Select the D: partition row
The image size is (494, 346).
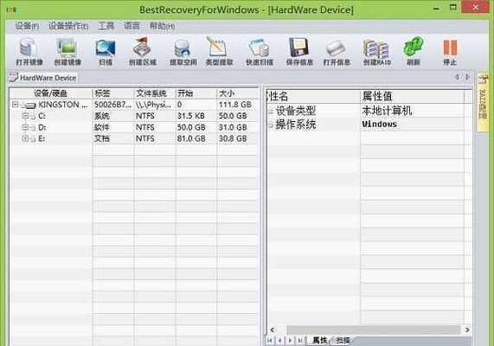[x=134, y=127]
